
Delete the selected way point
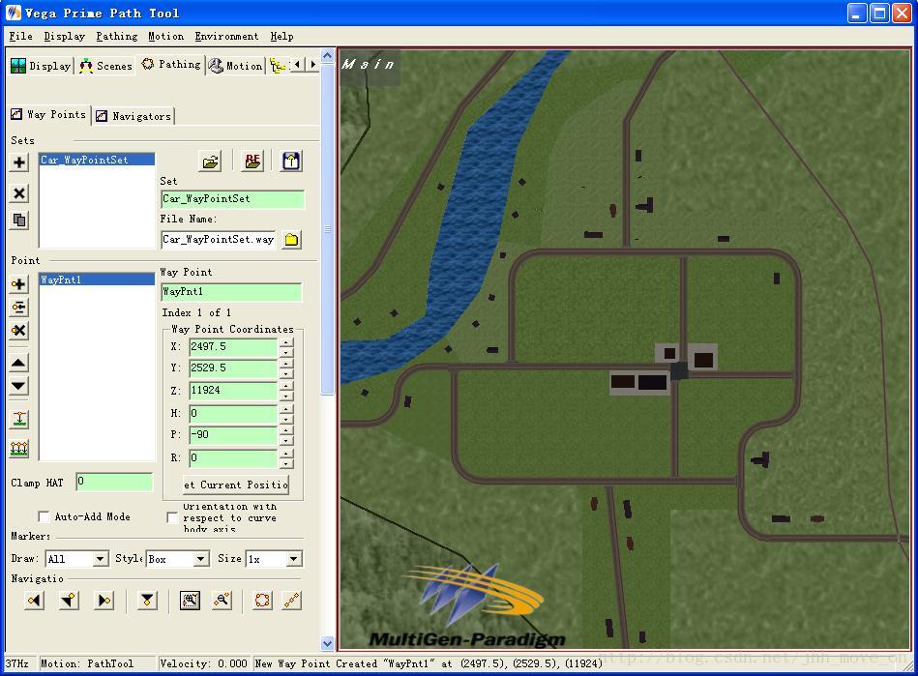(18, 330)
